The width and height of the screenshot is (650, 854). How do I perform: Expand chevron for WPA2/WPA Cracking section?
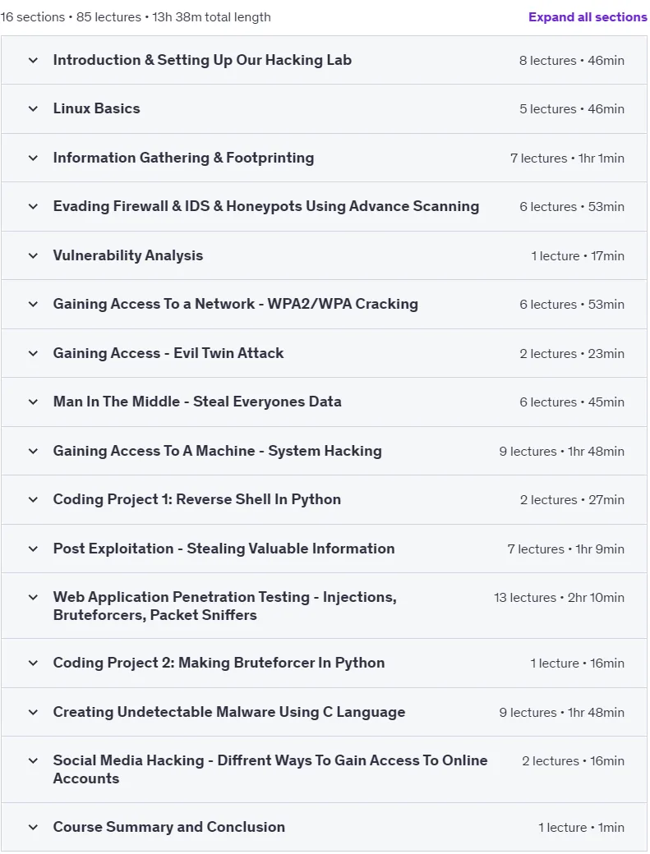[x=33, y=304]
